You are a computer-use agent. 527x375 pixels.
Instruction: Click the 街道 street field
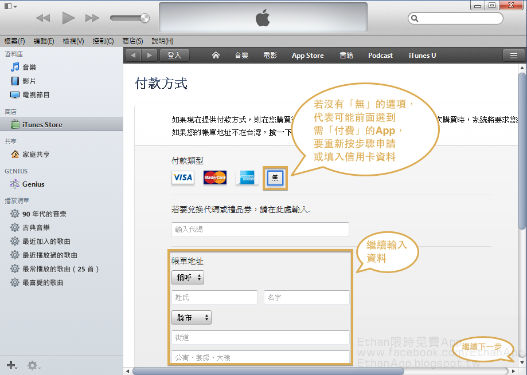260,337
